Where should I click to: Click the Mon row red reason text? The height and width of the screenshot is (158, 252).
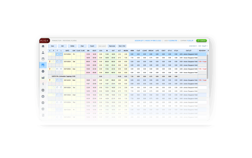pyautogui.click(x=202, y=80)
